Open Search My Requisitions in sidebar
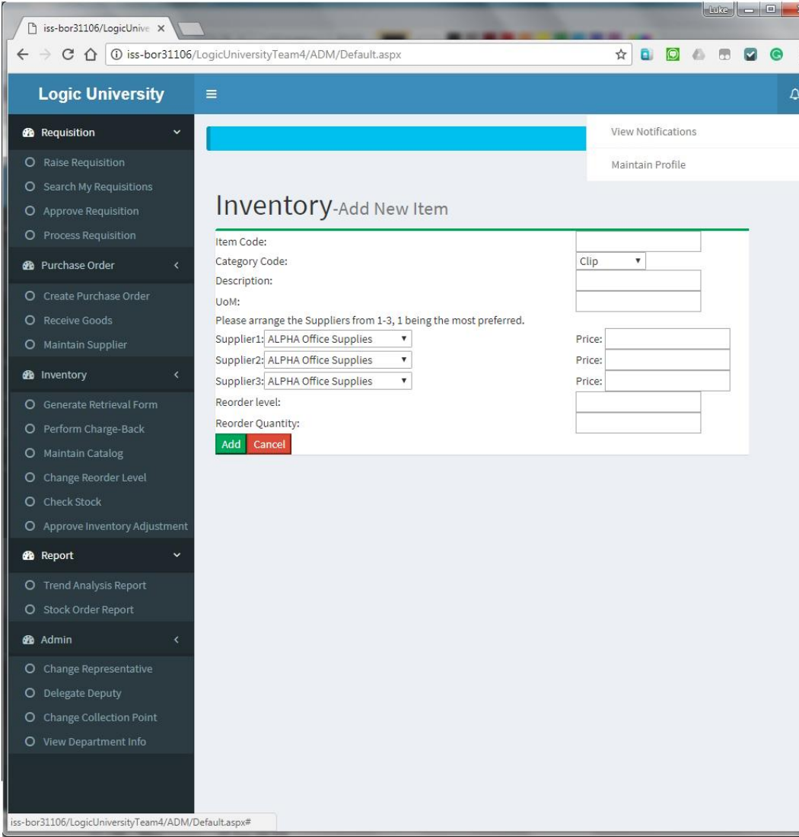799x837 pixels. point(97,187)
